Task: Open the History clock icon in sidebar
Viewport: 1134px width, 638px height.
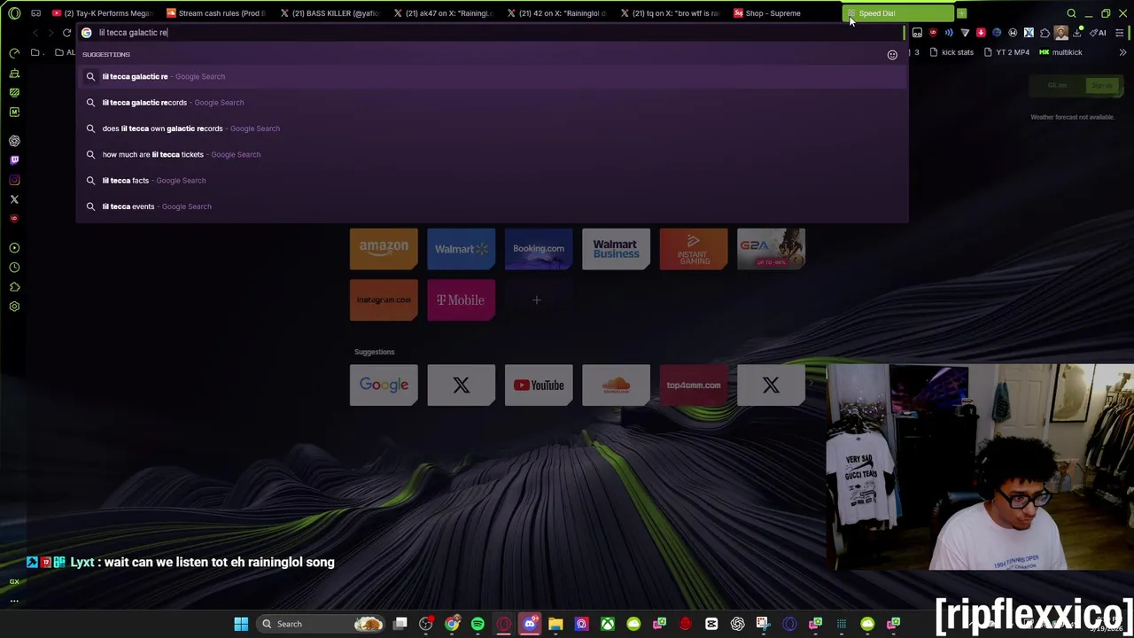Action: pos(14,268)
